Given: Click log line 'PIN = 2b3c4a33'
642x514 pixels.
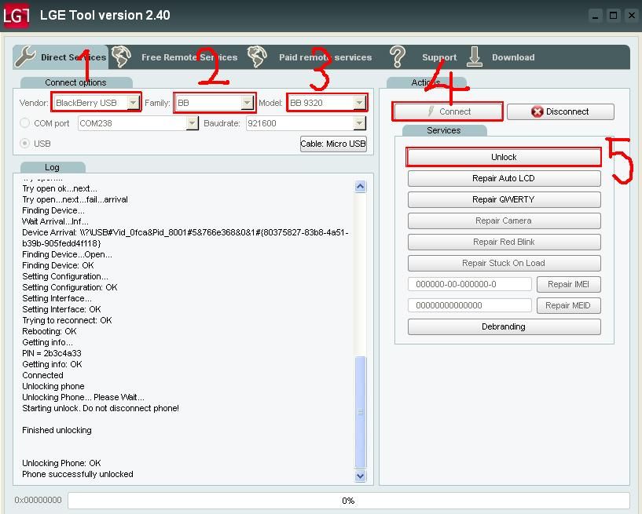Looking at the screenshot, I should pos(52,353).
